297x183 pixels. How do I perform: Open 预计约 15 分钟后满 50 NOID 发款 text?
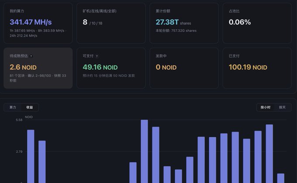pyautogui.click(x=109, y=76)
